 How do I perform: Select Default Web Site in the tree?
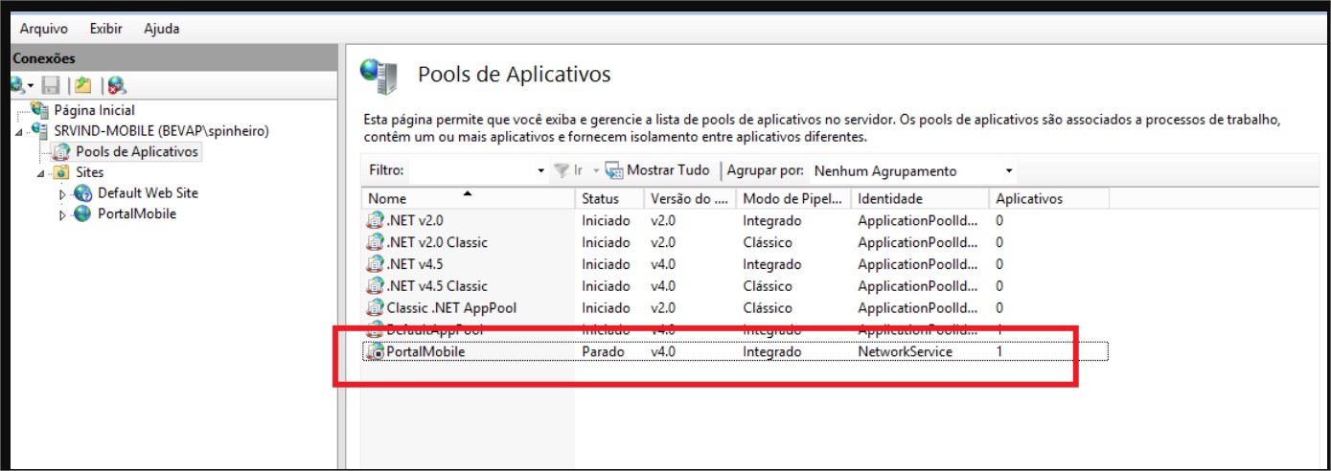pos(148,192)
